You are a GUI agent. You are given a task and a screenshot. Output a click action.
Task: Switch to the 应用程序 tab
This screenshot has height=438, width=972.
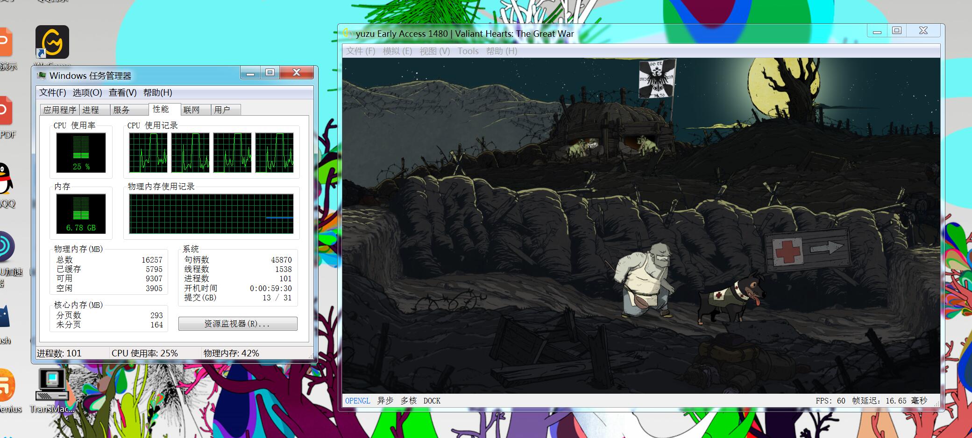point(60,110)
